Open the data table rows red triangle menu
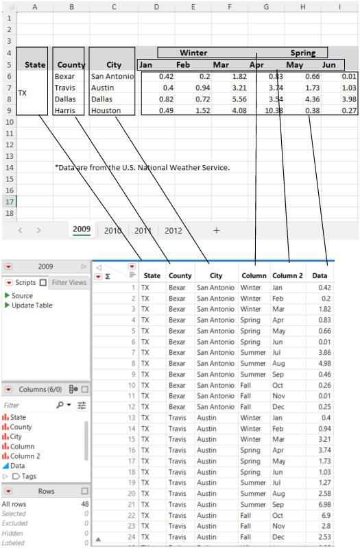The image size is (360, 548). [x=98, y=277]
